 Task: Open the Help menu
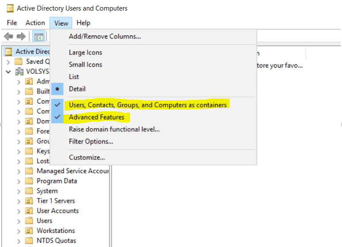tap(83, 23)
